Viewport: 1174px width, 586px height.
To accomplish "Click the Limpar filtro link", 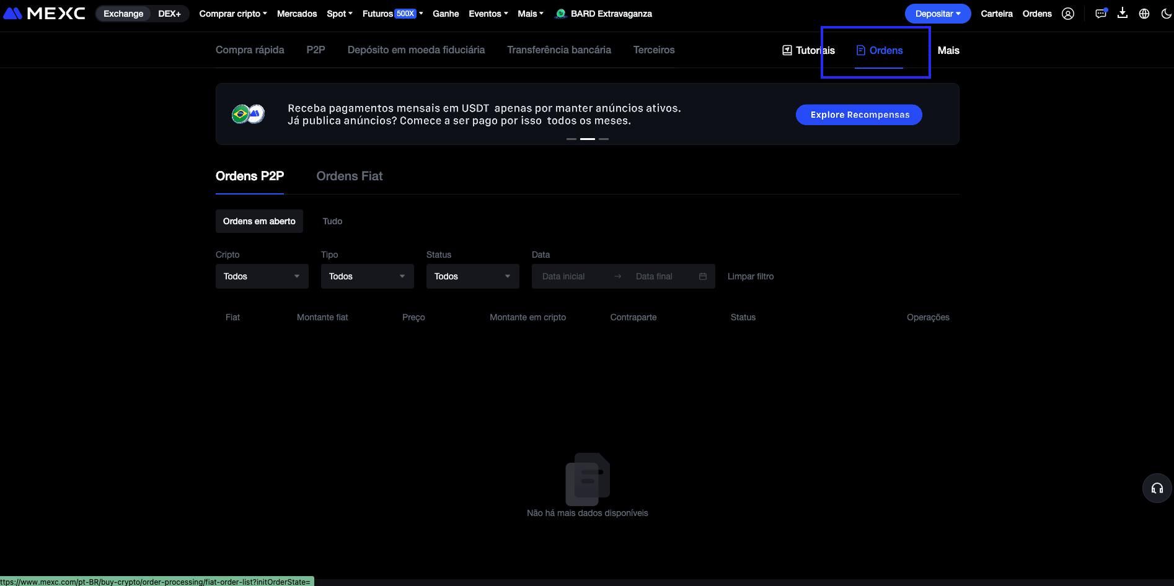I will [x=750, y=276].
